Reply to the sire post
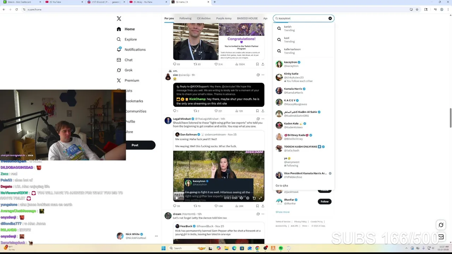452x254 pixels. pyautogui.click(x=174, y=111)
